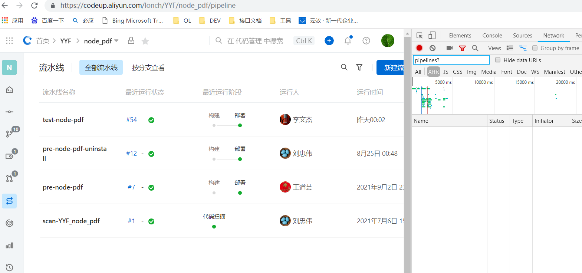Open the test-node-pdf pipeline
582x273 pixels.
click(63, 120)
